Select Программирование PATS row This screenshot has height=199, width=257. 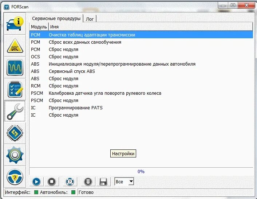point(141,108)
